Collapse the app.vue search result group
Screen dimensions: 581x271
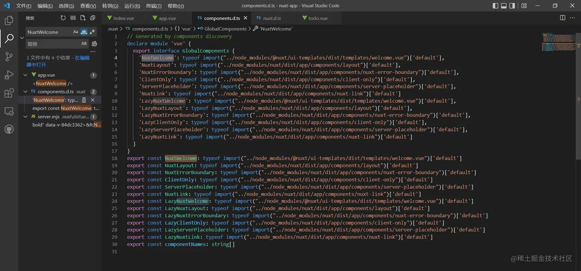[26, 75]
